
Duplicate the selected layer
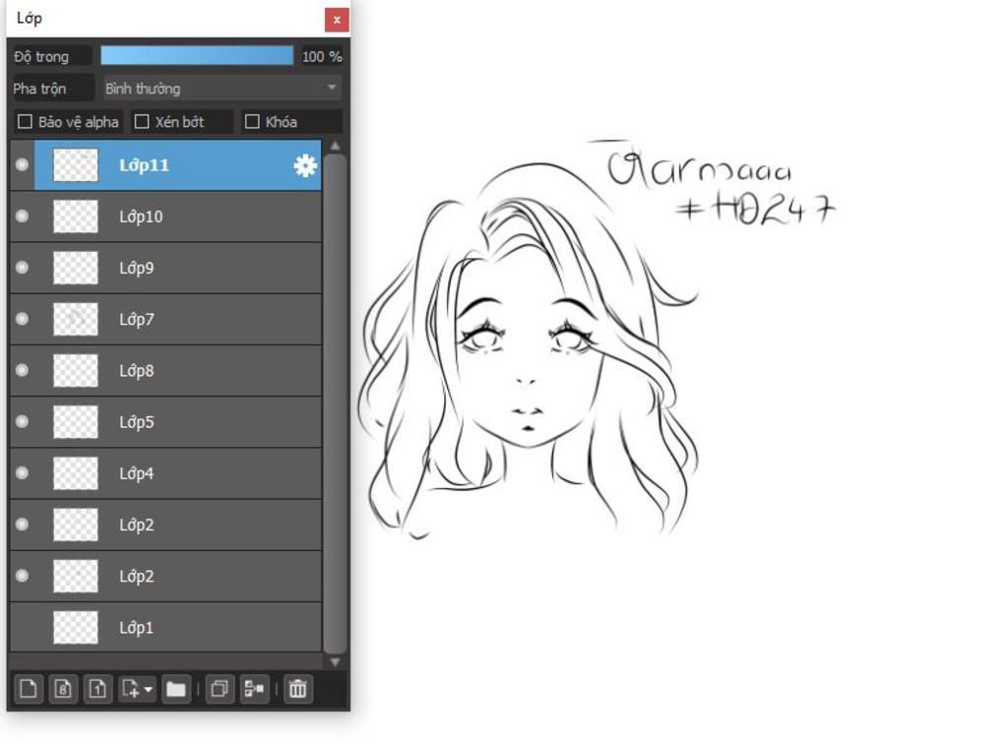(x=220, y=689)
